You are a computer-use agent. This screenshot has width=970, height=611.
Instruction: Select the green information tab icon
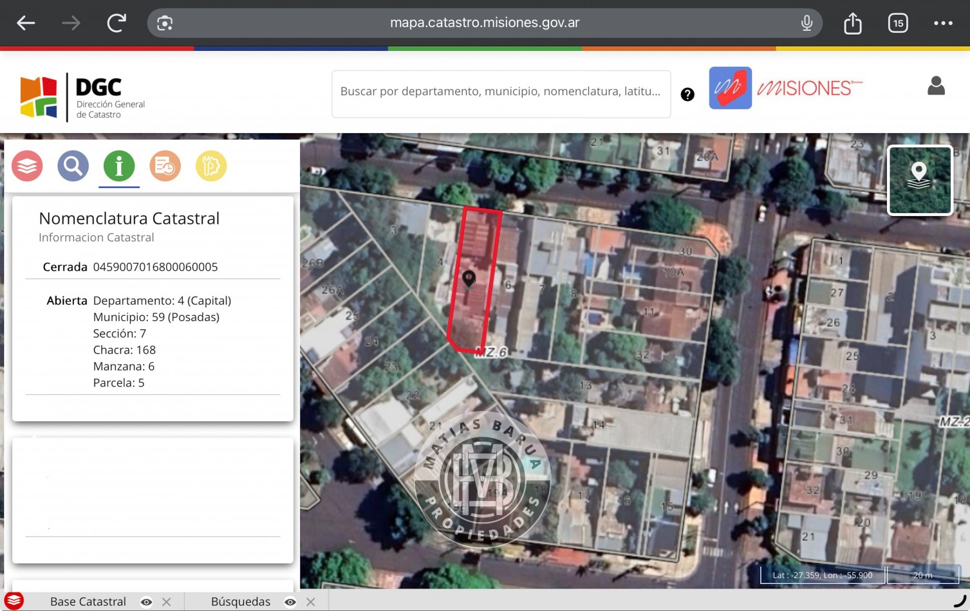point(119,166)
